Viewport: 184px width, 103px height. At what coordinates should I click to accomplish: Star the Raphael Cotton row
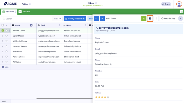(x=7, y=30)
